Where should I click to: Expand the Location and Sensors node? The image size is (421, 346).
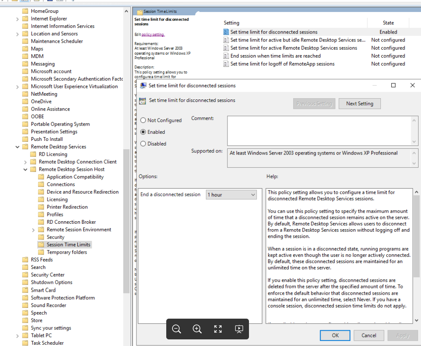[17, 34]
